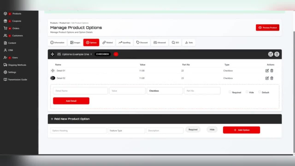Select the Options tab
The image size is (295, 166).
[91, 42]
